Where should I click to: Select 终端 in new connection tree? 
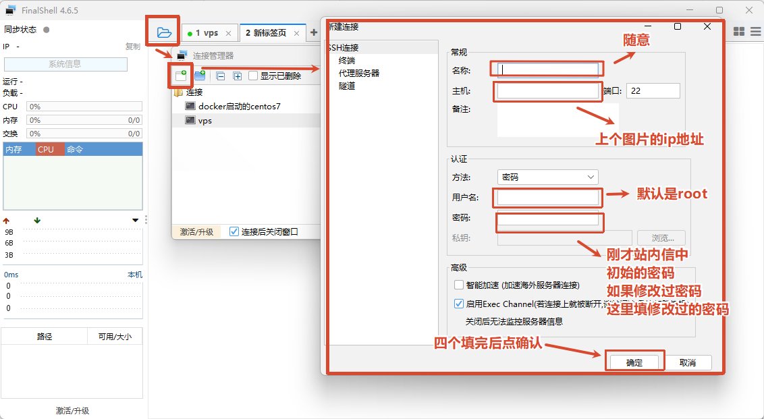[x=347, y=61]
